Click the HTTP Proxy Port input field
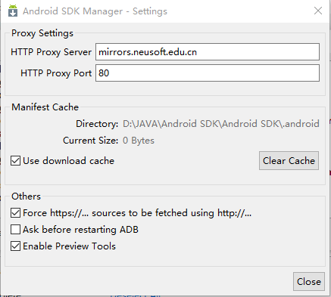The image size is (331, 297). [x=208, y=73]
